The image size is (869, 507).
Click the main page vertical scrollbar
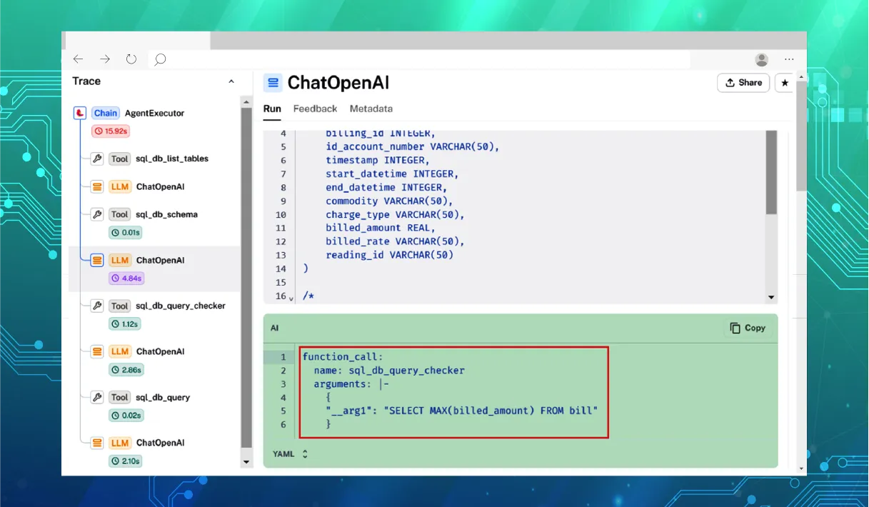tap(802, 136)
